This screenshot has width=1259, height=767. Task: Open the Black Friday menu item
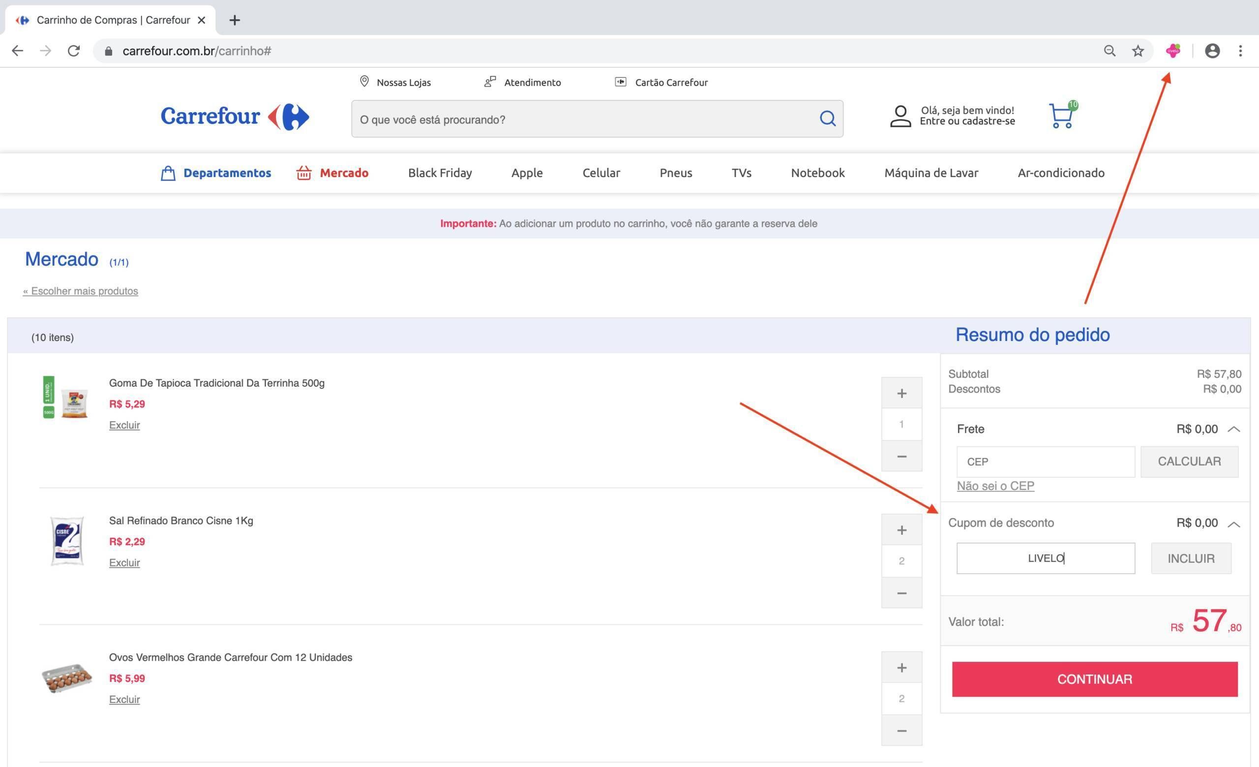point(440,173)
